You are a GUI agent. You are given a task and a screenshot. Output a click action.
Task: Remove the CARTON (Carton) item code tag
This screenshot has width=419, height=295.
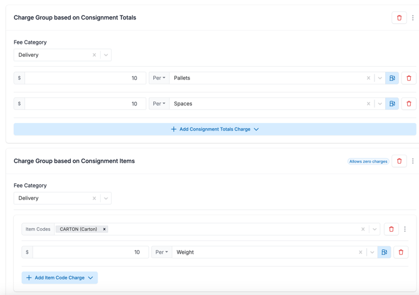coord(104,229)
